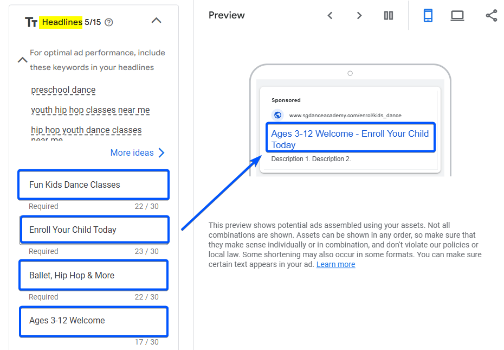Collapse the Headlines section

pyautogui.click(x=156, y=21)
